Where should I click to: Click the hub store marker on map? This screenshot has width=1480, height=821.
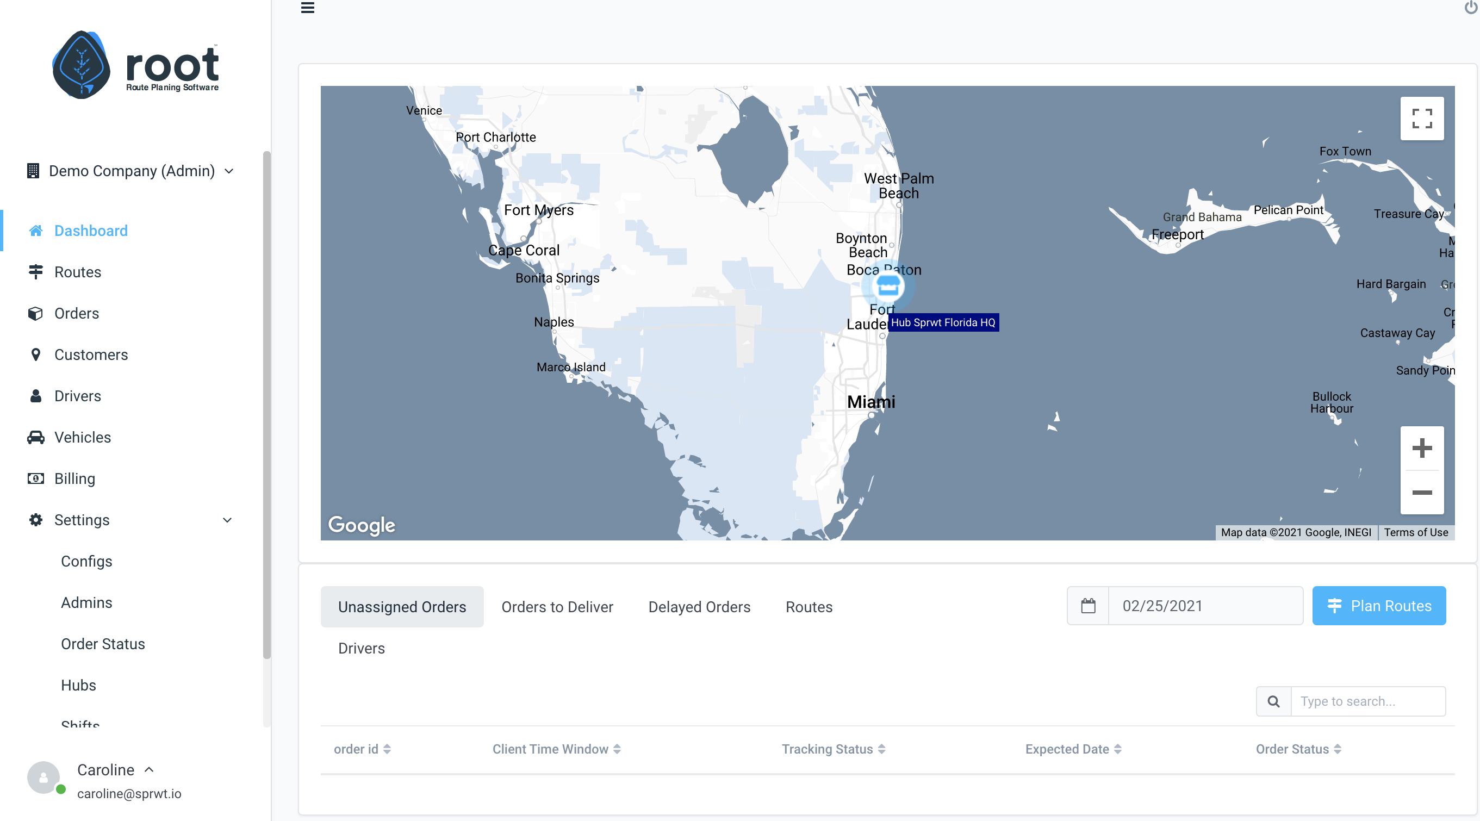(888, 286)
